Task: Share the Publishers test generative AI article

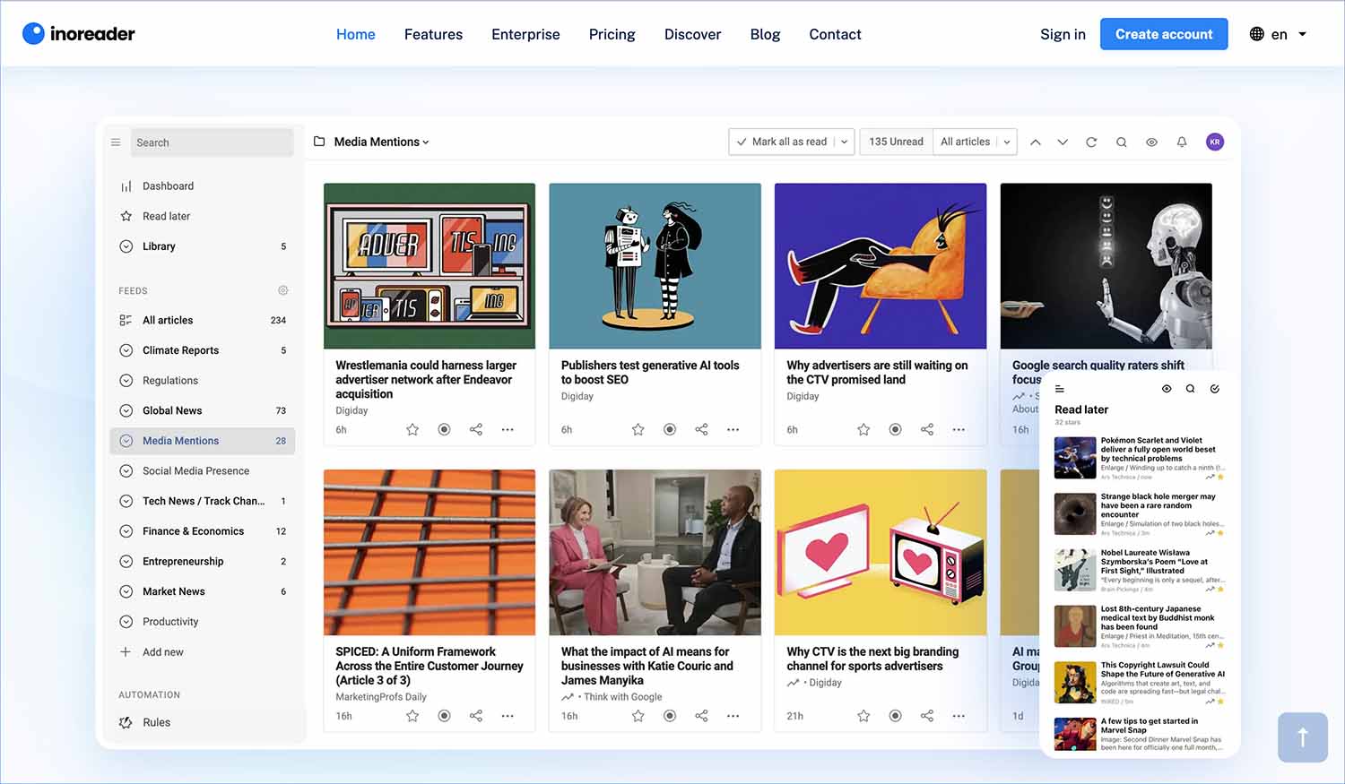Action: [x=701, y=430]
